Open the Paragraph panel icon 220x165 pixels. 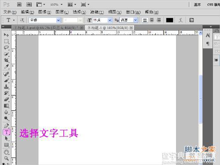click(x=208, y=44)
